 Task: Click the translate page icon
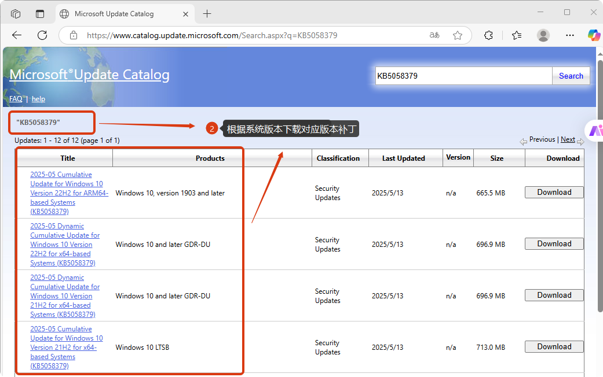tap(434, 35)
